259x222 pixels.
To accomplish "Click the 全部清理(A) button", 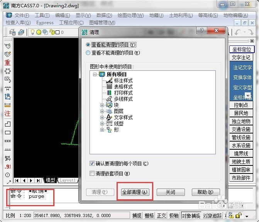I will coord(135,192).
